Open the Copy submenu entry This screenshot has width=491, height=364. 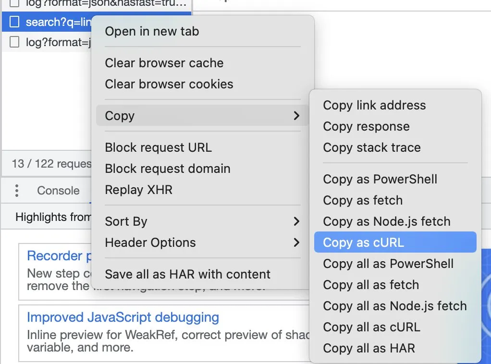pos(202,116)
